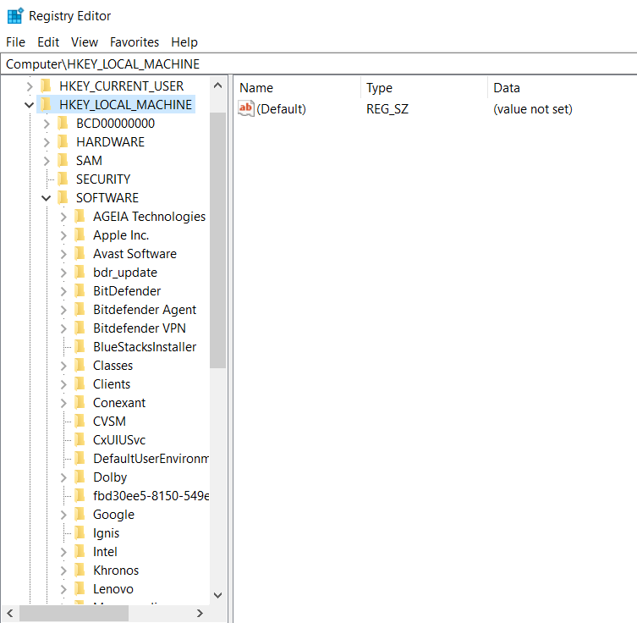This screenshot has height=623, width=637.
Task: Expand the Classes subkey
Action: pos(63,365)
